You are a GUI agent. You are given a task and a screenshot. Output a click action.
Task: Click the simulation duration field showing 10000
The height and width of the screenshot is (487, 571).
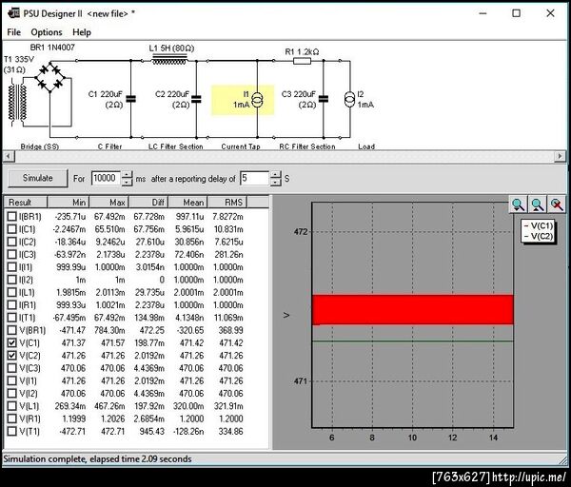[x=107, y=179]
